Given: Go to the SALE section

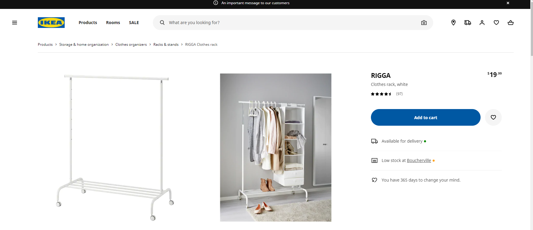Looking at the screenshot, I should (x=134, y=23).
